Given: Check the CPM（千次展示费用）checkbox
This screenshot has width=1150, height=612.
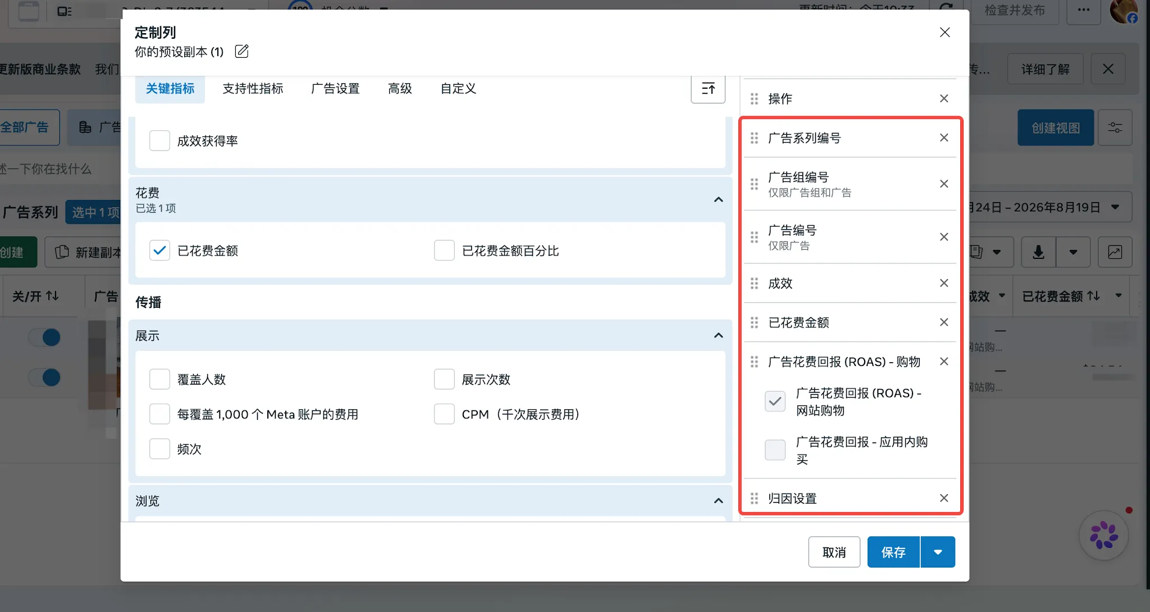Looking at the screenshot, I should 444,414.
